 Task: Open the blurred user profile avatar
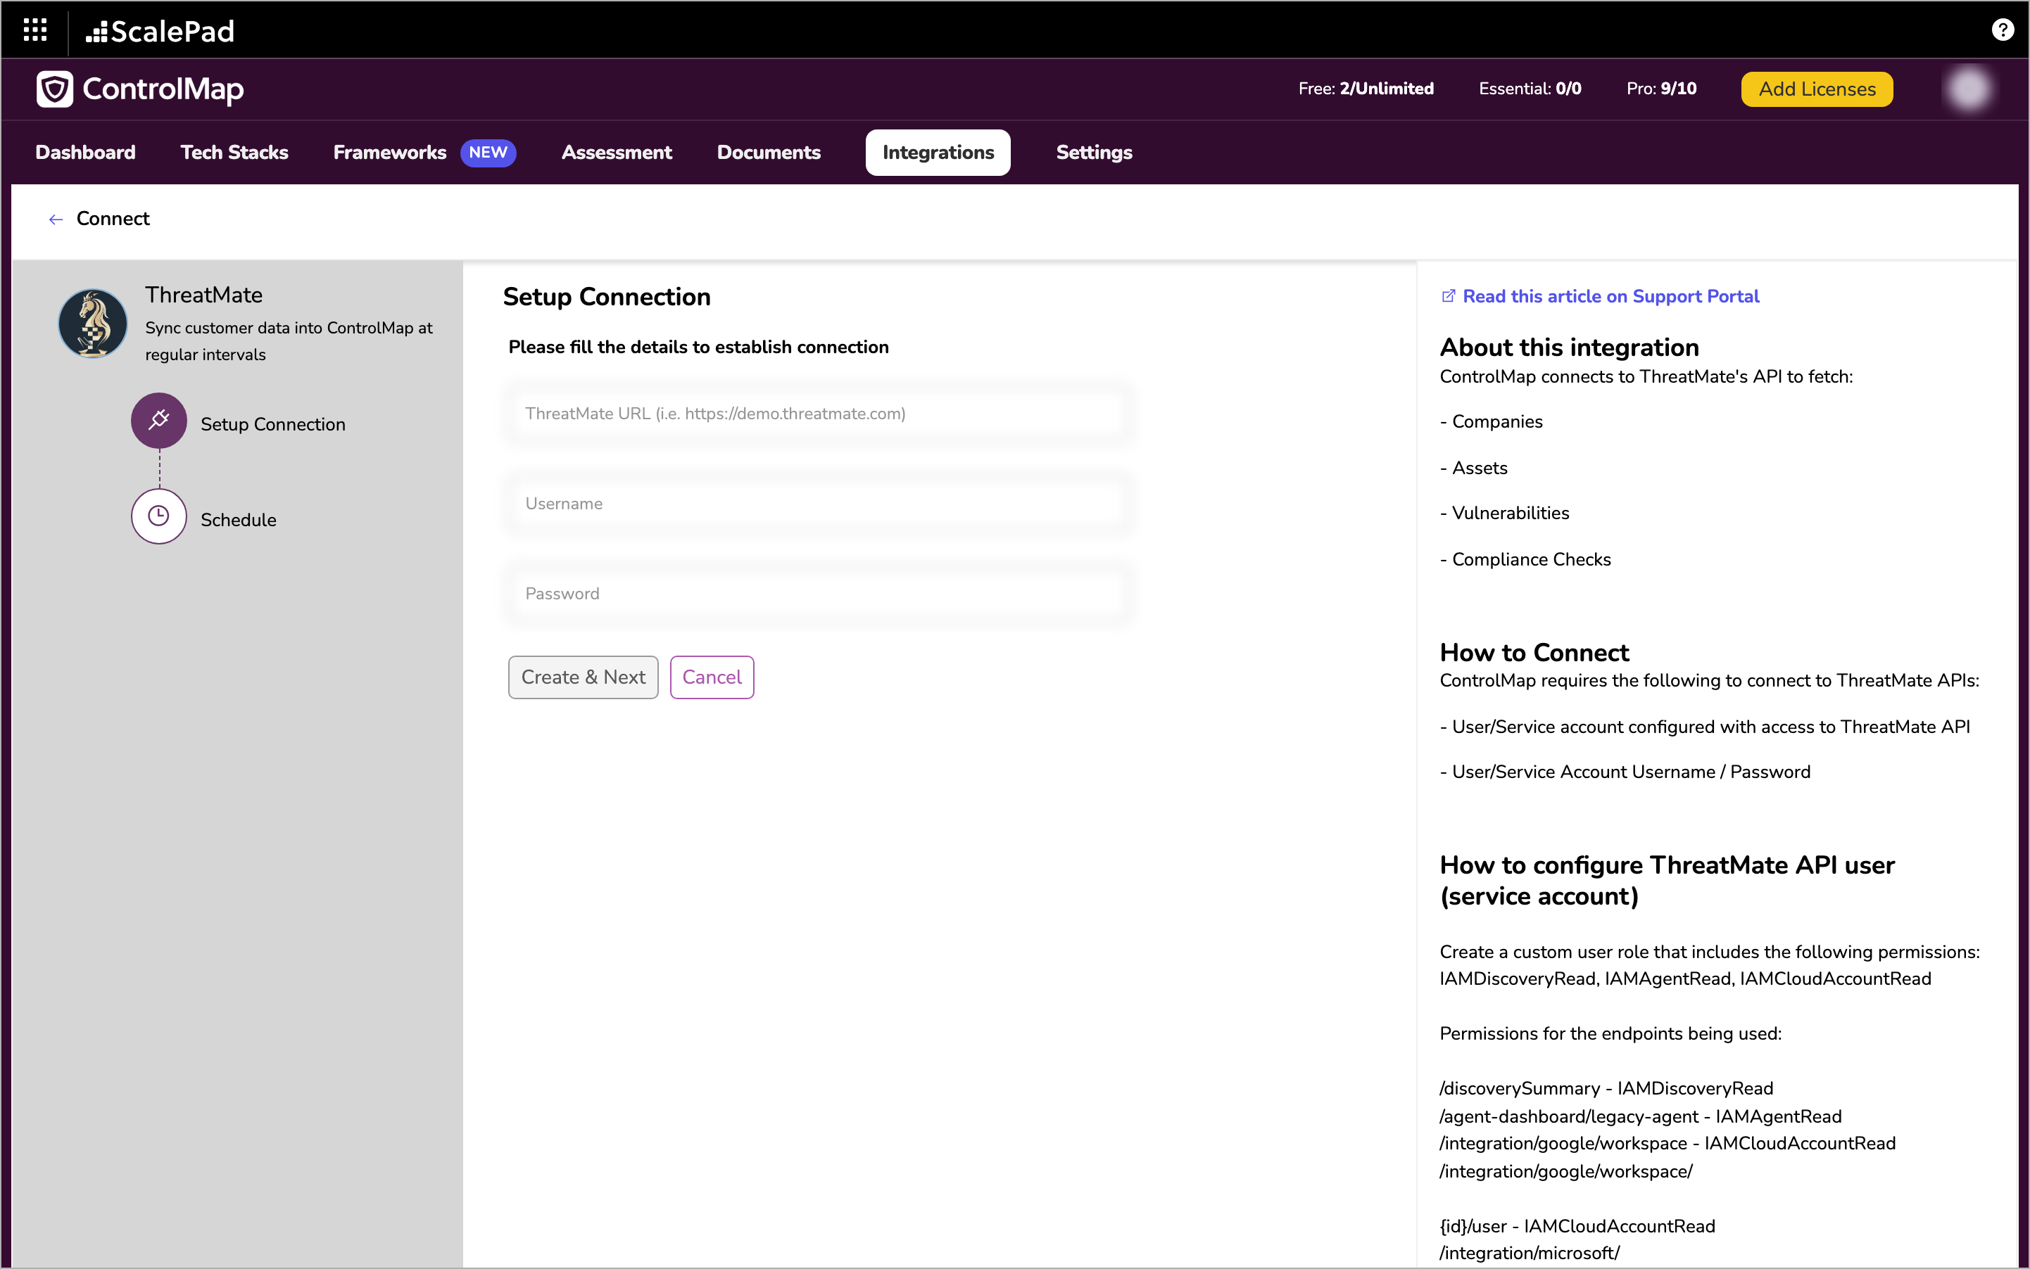(1968, 89)
